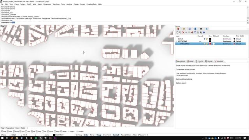This screenshot has height=140, width=249.
Task: Open File Explorer from the taskbar
Action: click(17, 138)
